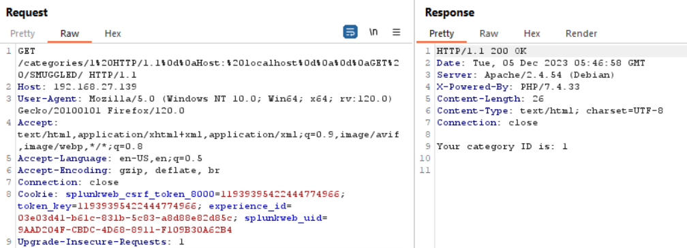Click the X-Powered-By: PHP/7.4.33 header
The image size is (687, 248).
tap(508, 87)
